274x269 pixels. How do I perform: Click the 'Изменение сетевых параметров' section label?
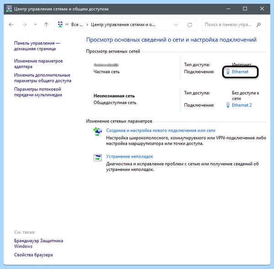click(119, 121)
